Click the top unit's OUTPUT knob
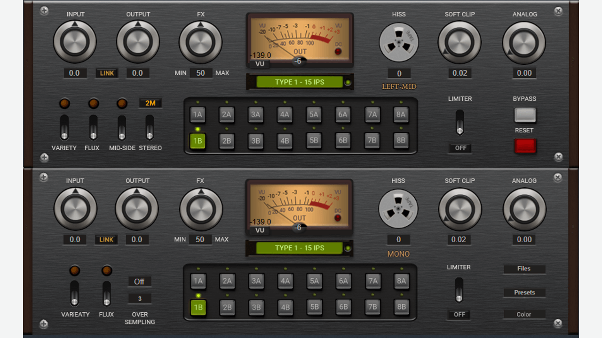The height and width of the screenshot is (338, 602). pos(138,42)
